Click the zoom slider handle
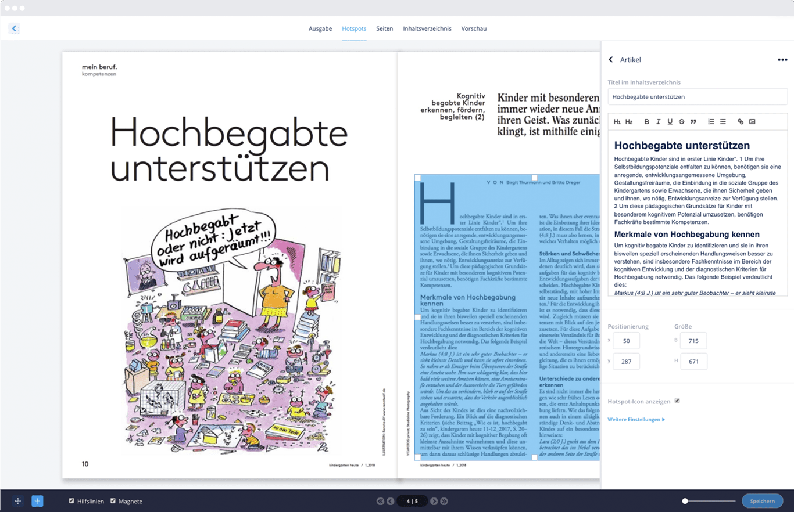 tap(685, 501)
